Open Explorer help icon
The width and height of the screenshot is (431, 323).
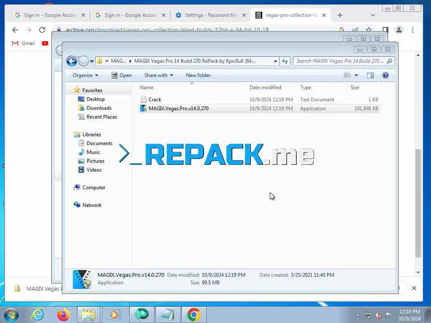click(x=386, y=75)
